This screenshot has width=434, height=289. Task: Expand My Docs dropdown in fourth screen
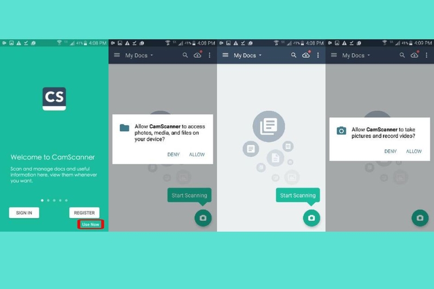[356, 55]
